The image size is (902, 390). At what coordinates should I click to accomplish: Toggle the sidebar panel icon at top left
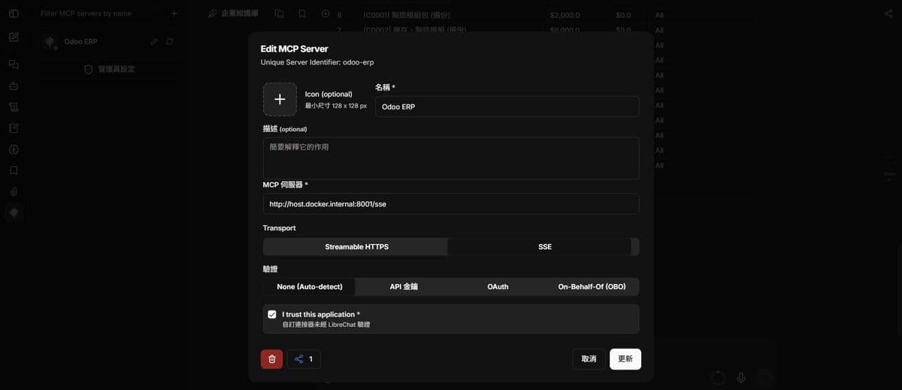point(14,14)
